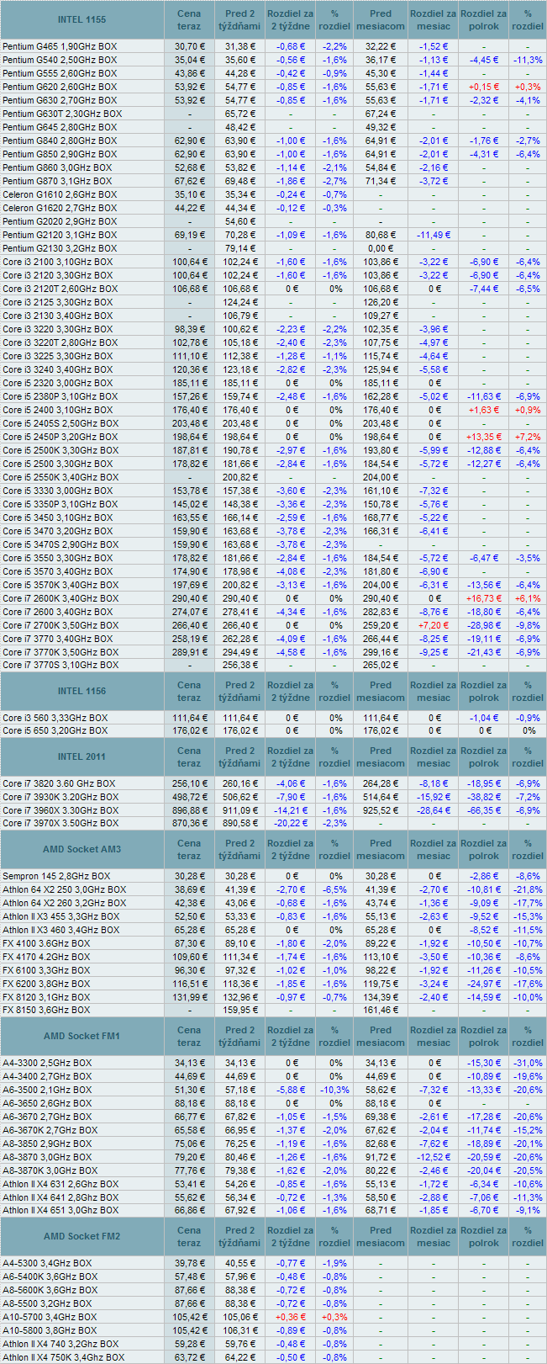
Task: Click row label 'A6-3500 2,1GHz BOX'
Action: coord(47,1090)
